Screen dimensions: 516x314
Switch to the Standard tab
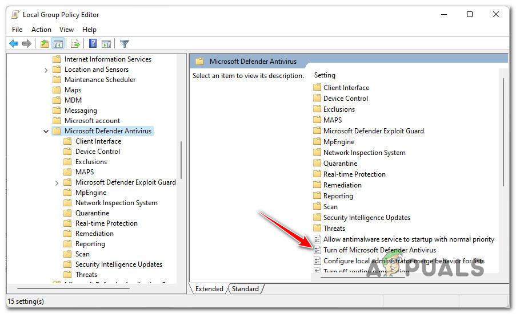click(245, 289)
